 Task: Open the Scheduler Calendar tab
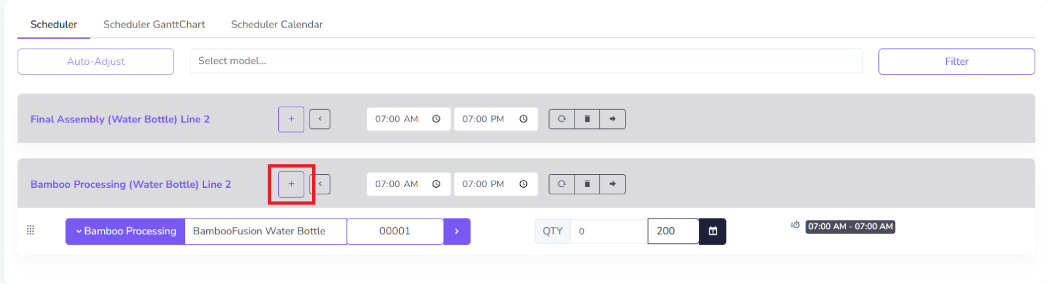[277, 24]
